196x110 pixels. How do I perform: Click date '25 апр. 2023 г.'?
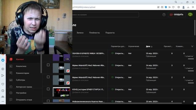point(152,53)
